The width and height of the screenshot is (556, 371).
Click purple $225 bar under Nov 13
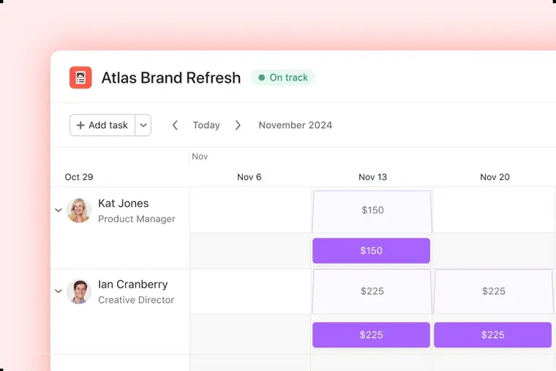click(x=371, y=335)
